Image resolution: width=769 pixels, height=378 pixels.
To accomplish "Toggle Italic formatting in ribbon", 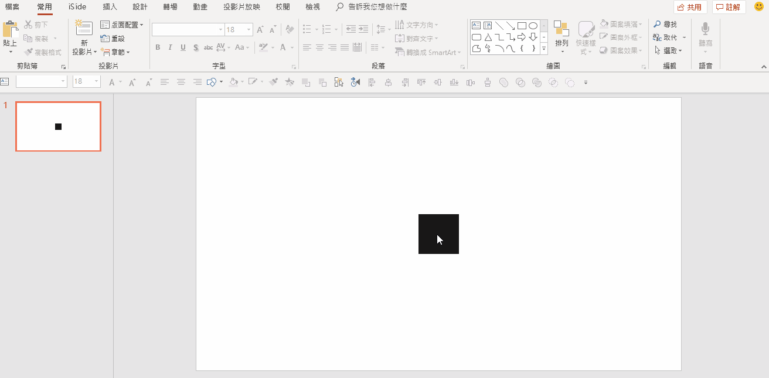I will (x=170, y=47).
